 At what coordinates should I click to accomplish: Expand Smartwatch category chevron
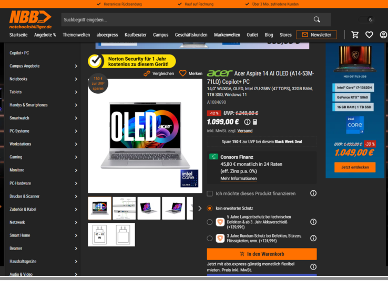[x=76, y=118]
